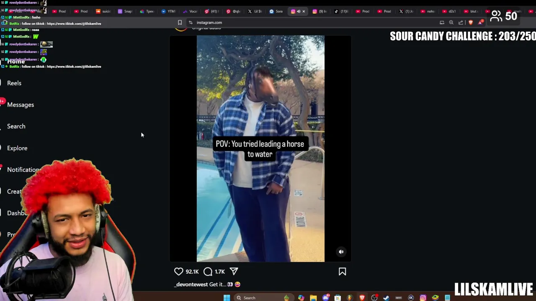Open FL Studio from the taskbar
The width and height of the screenshot is (536, 301).
click(x=350, y=298)
